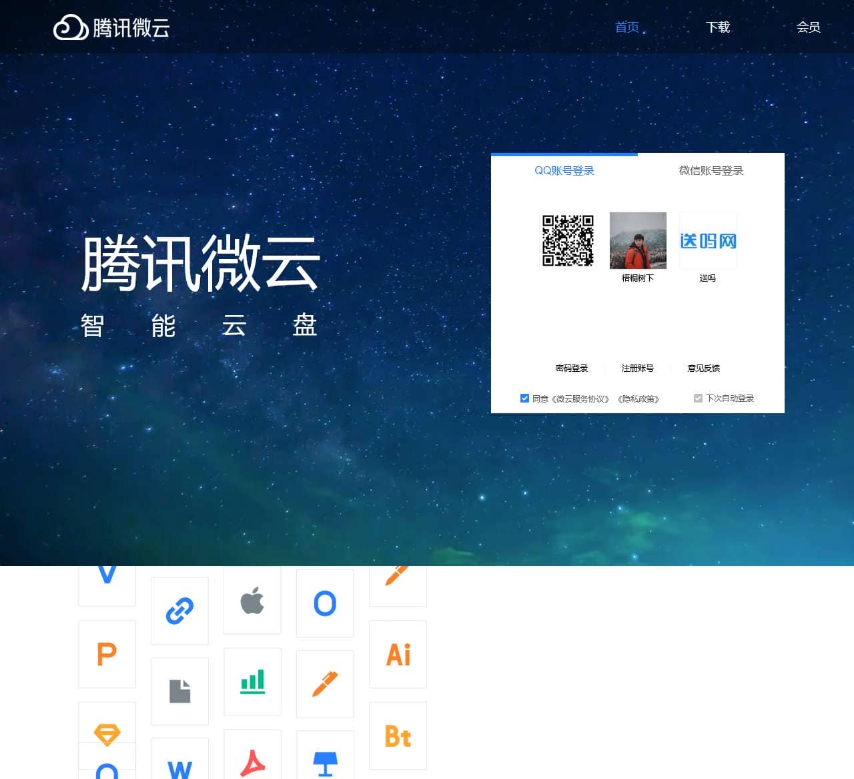Click the orange Sketch diamond icon

[107, 734]
